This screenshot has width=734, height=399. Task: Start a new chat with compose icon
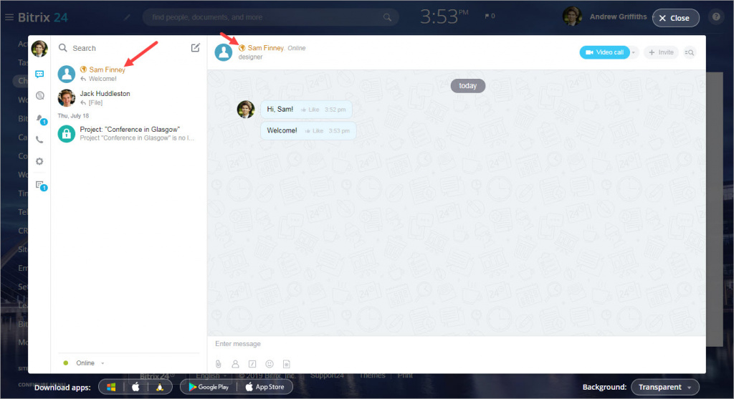point(195,48)
